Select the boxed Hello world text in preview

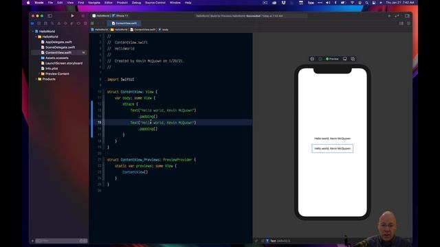pos(332,148)
